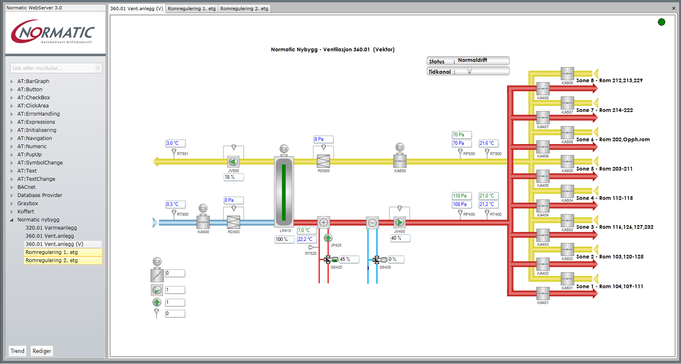Expand the AT:BarGraph module
This screenshot has width=681, height=364.
[x=12, y=81]
